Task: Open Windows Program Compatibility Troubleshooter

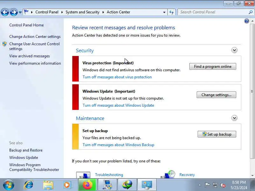Action: pos(34,167)
